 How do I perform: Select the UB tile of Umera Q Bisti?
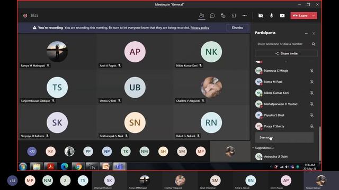pos(135,87)
